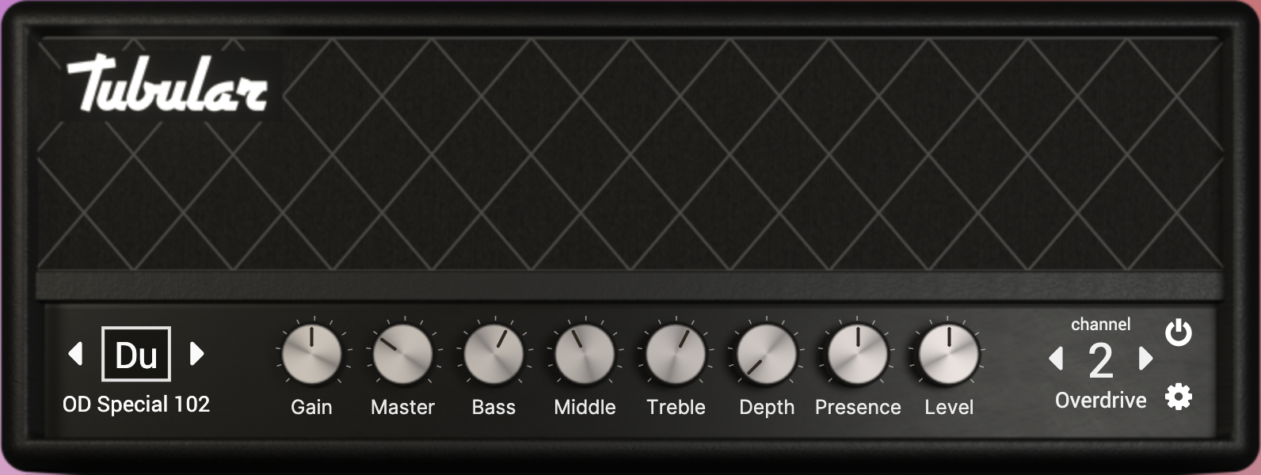The width and height of the screenshot is (1261, 475).
Task: Select the next amp model arrow
Action: [197, 353]
